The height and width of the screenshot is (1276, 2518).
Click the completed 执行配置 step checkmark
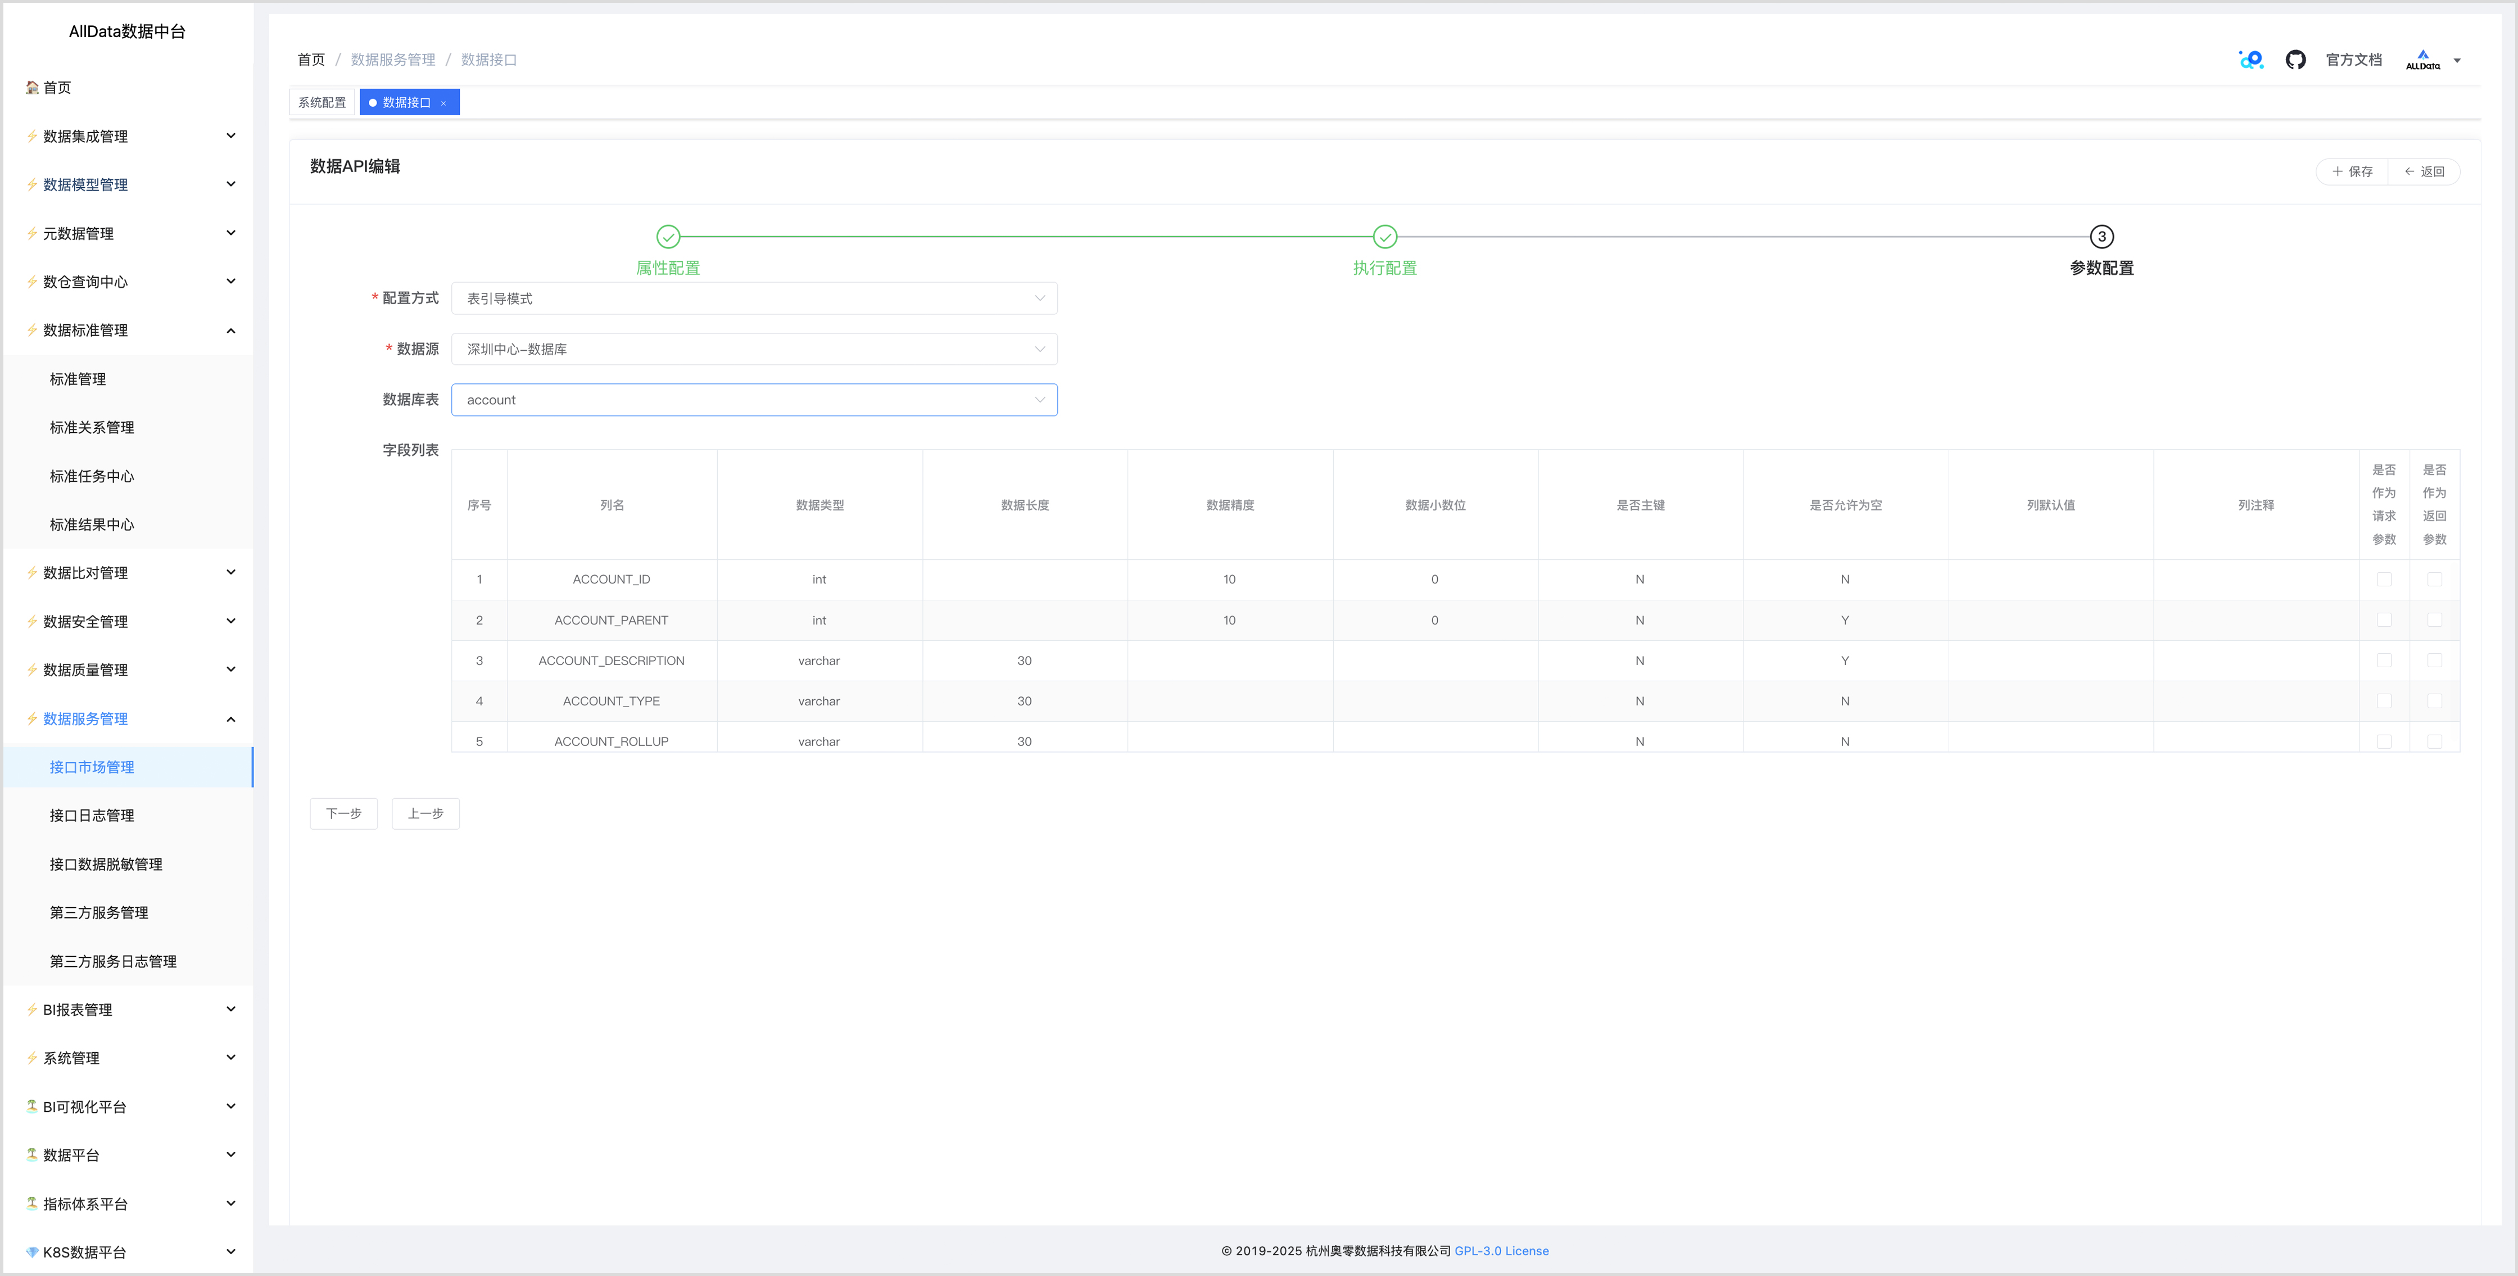coord(1385,237)
